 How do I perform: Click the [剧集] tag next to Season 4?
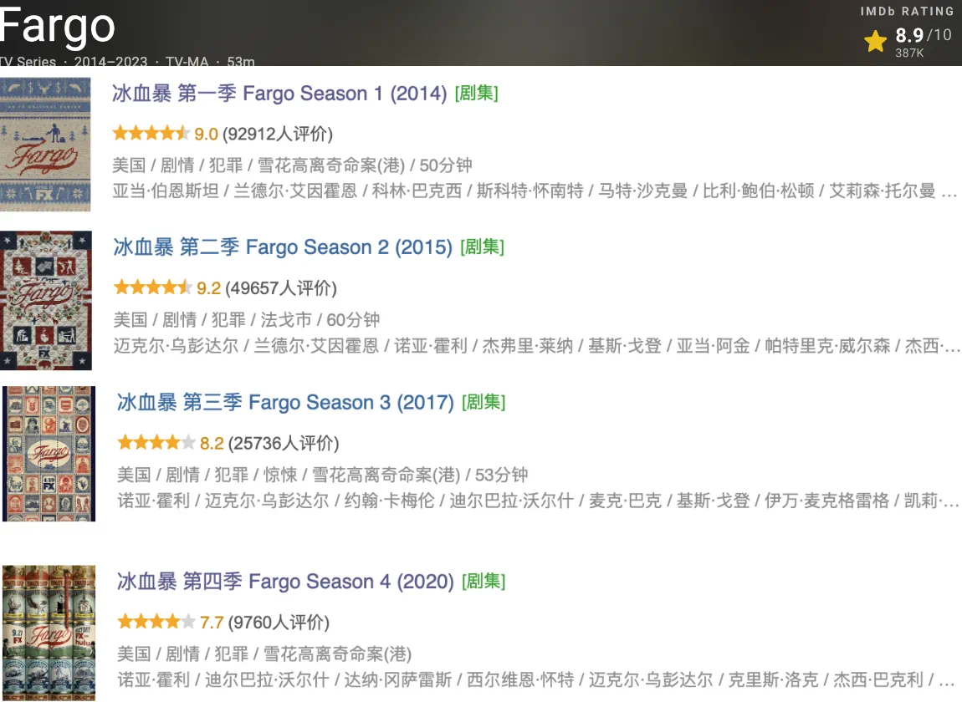tap(484, 581)
